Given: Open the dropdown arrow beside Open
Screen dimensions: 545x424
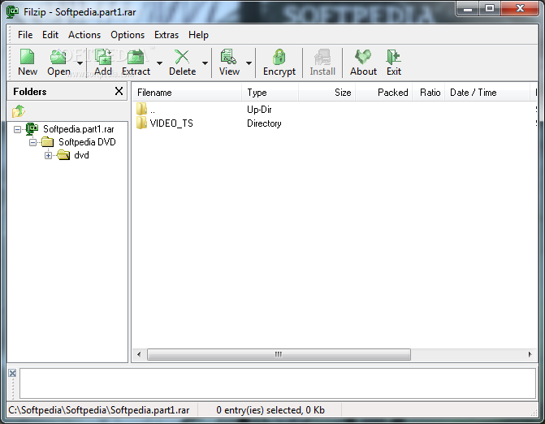Looking at the screenshot, I should (80, 63).
